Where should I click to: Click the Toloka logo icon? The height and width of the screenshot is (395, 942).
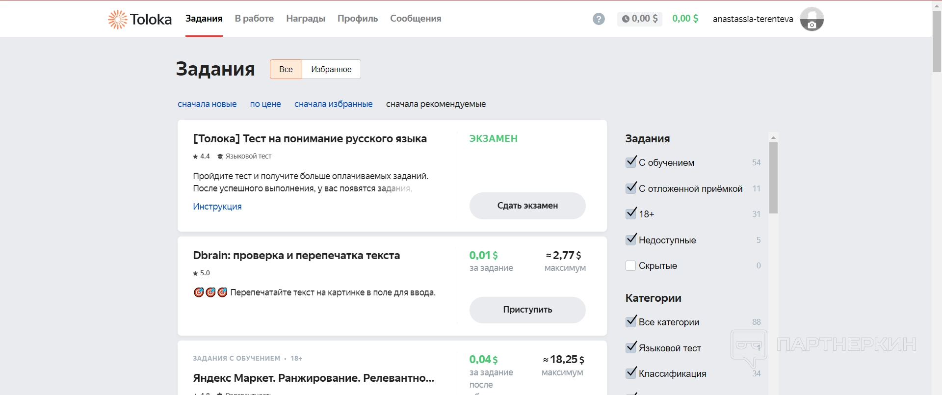[x=117, y=20]
